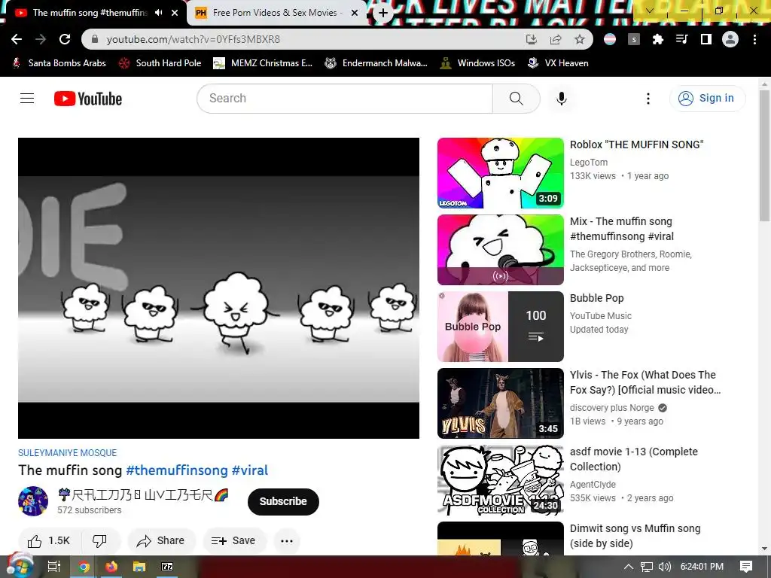Dislike the video with thumbs down
The width and height of the screenshot is (771, 578).
pyautogui.click(x=100, y=540)
